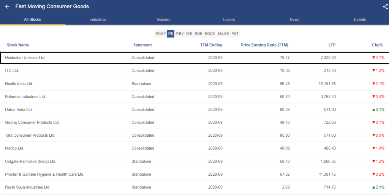Click Hindustan Unilever LTP 2,320.30
Screen dimensions: 389x195
[x=328, y=58]
